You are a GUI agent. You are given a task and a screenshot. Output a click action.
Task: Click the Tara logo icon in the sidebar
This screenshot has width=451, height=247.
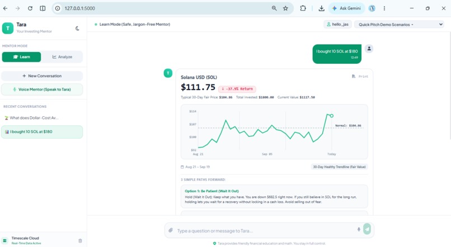point(8,28)
